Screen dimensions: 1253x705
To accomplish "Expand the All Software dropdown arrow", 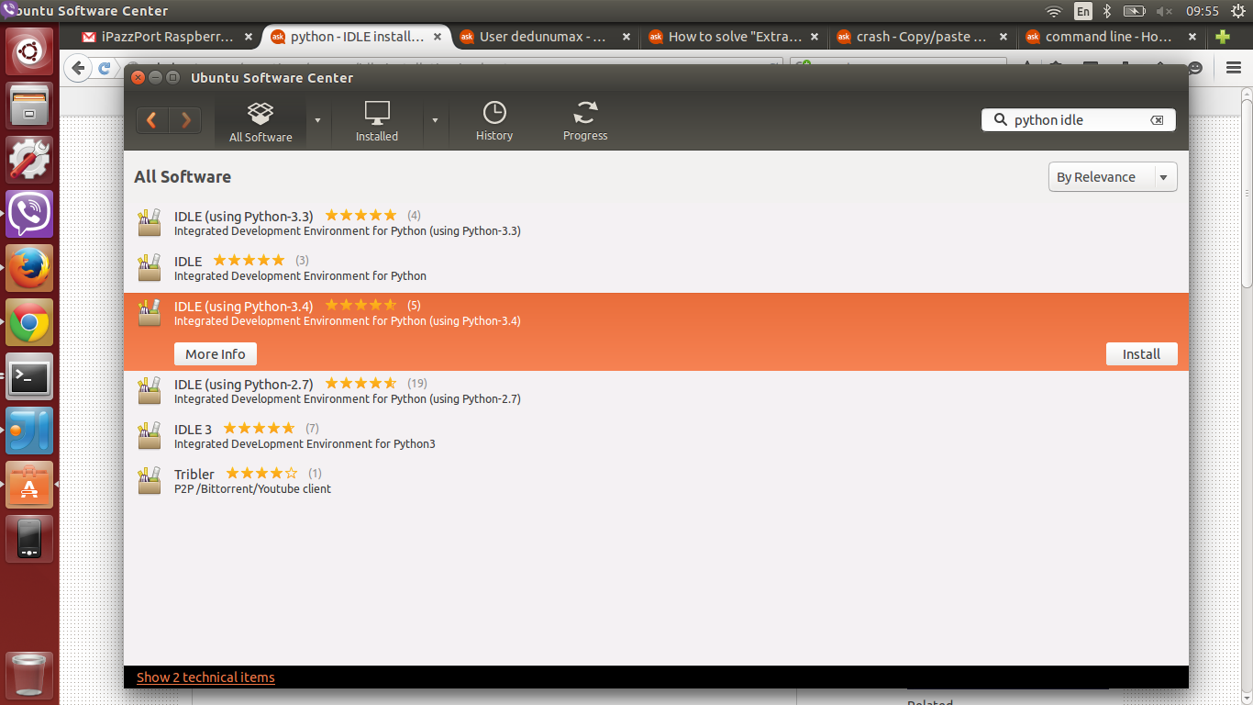I will [317, 120].
